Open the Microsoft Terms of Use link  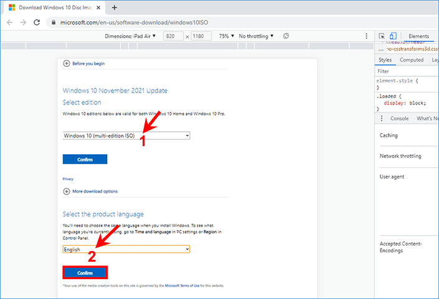click(x=182, y=285)
